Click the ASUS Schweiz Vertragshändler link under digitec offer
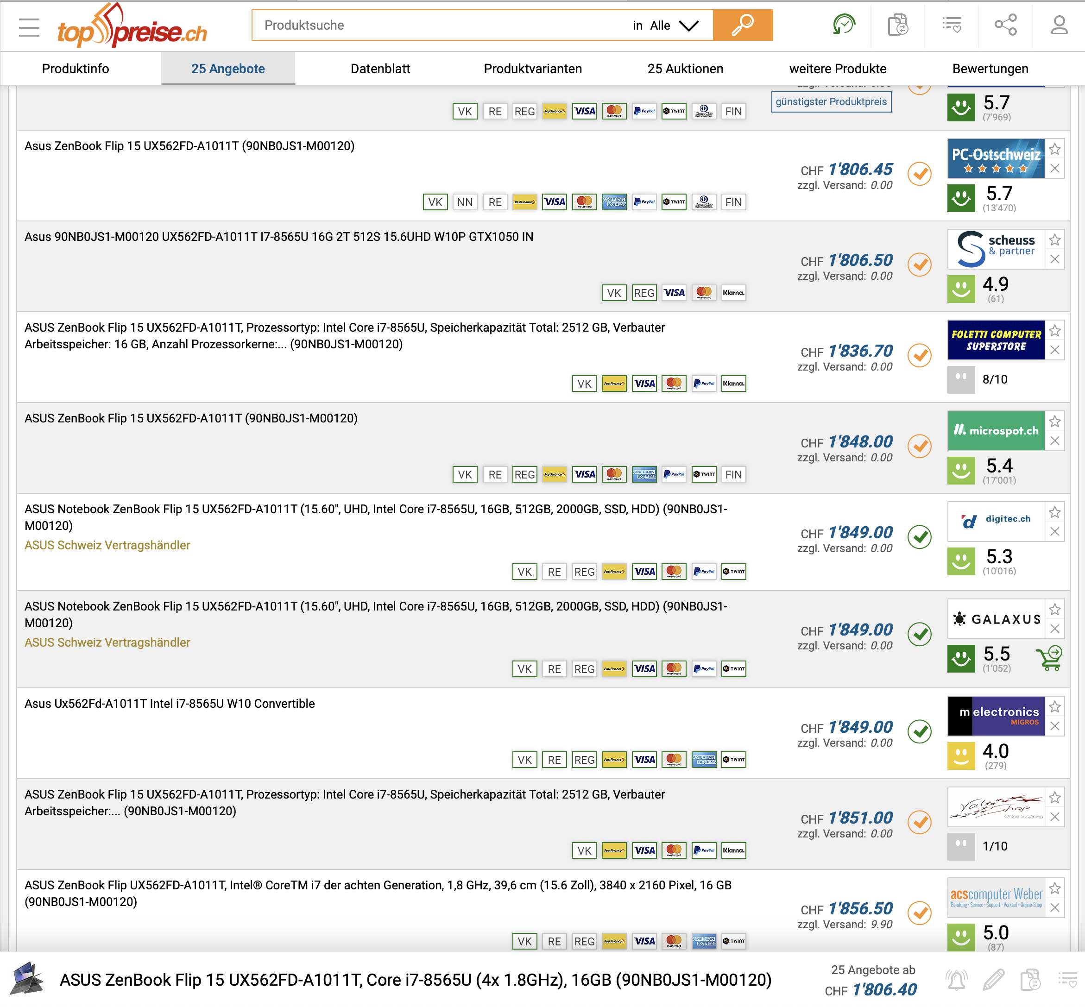This screenshot has height=1007, width=1085. click(107, 545)
